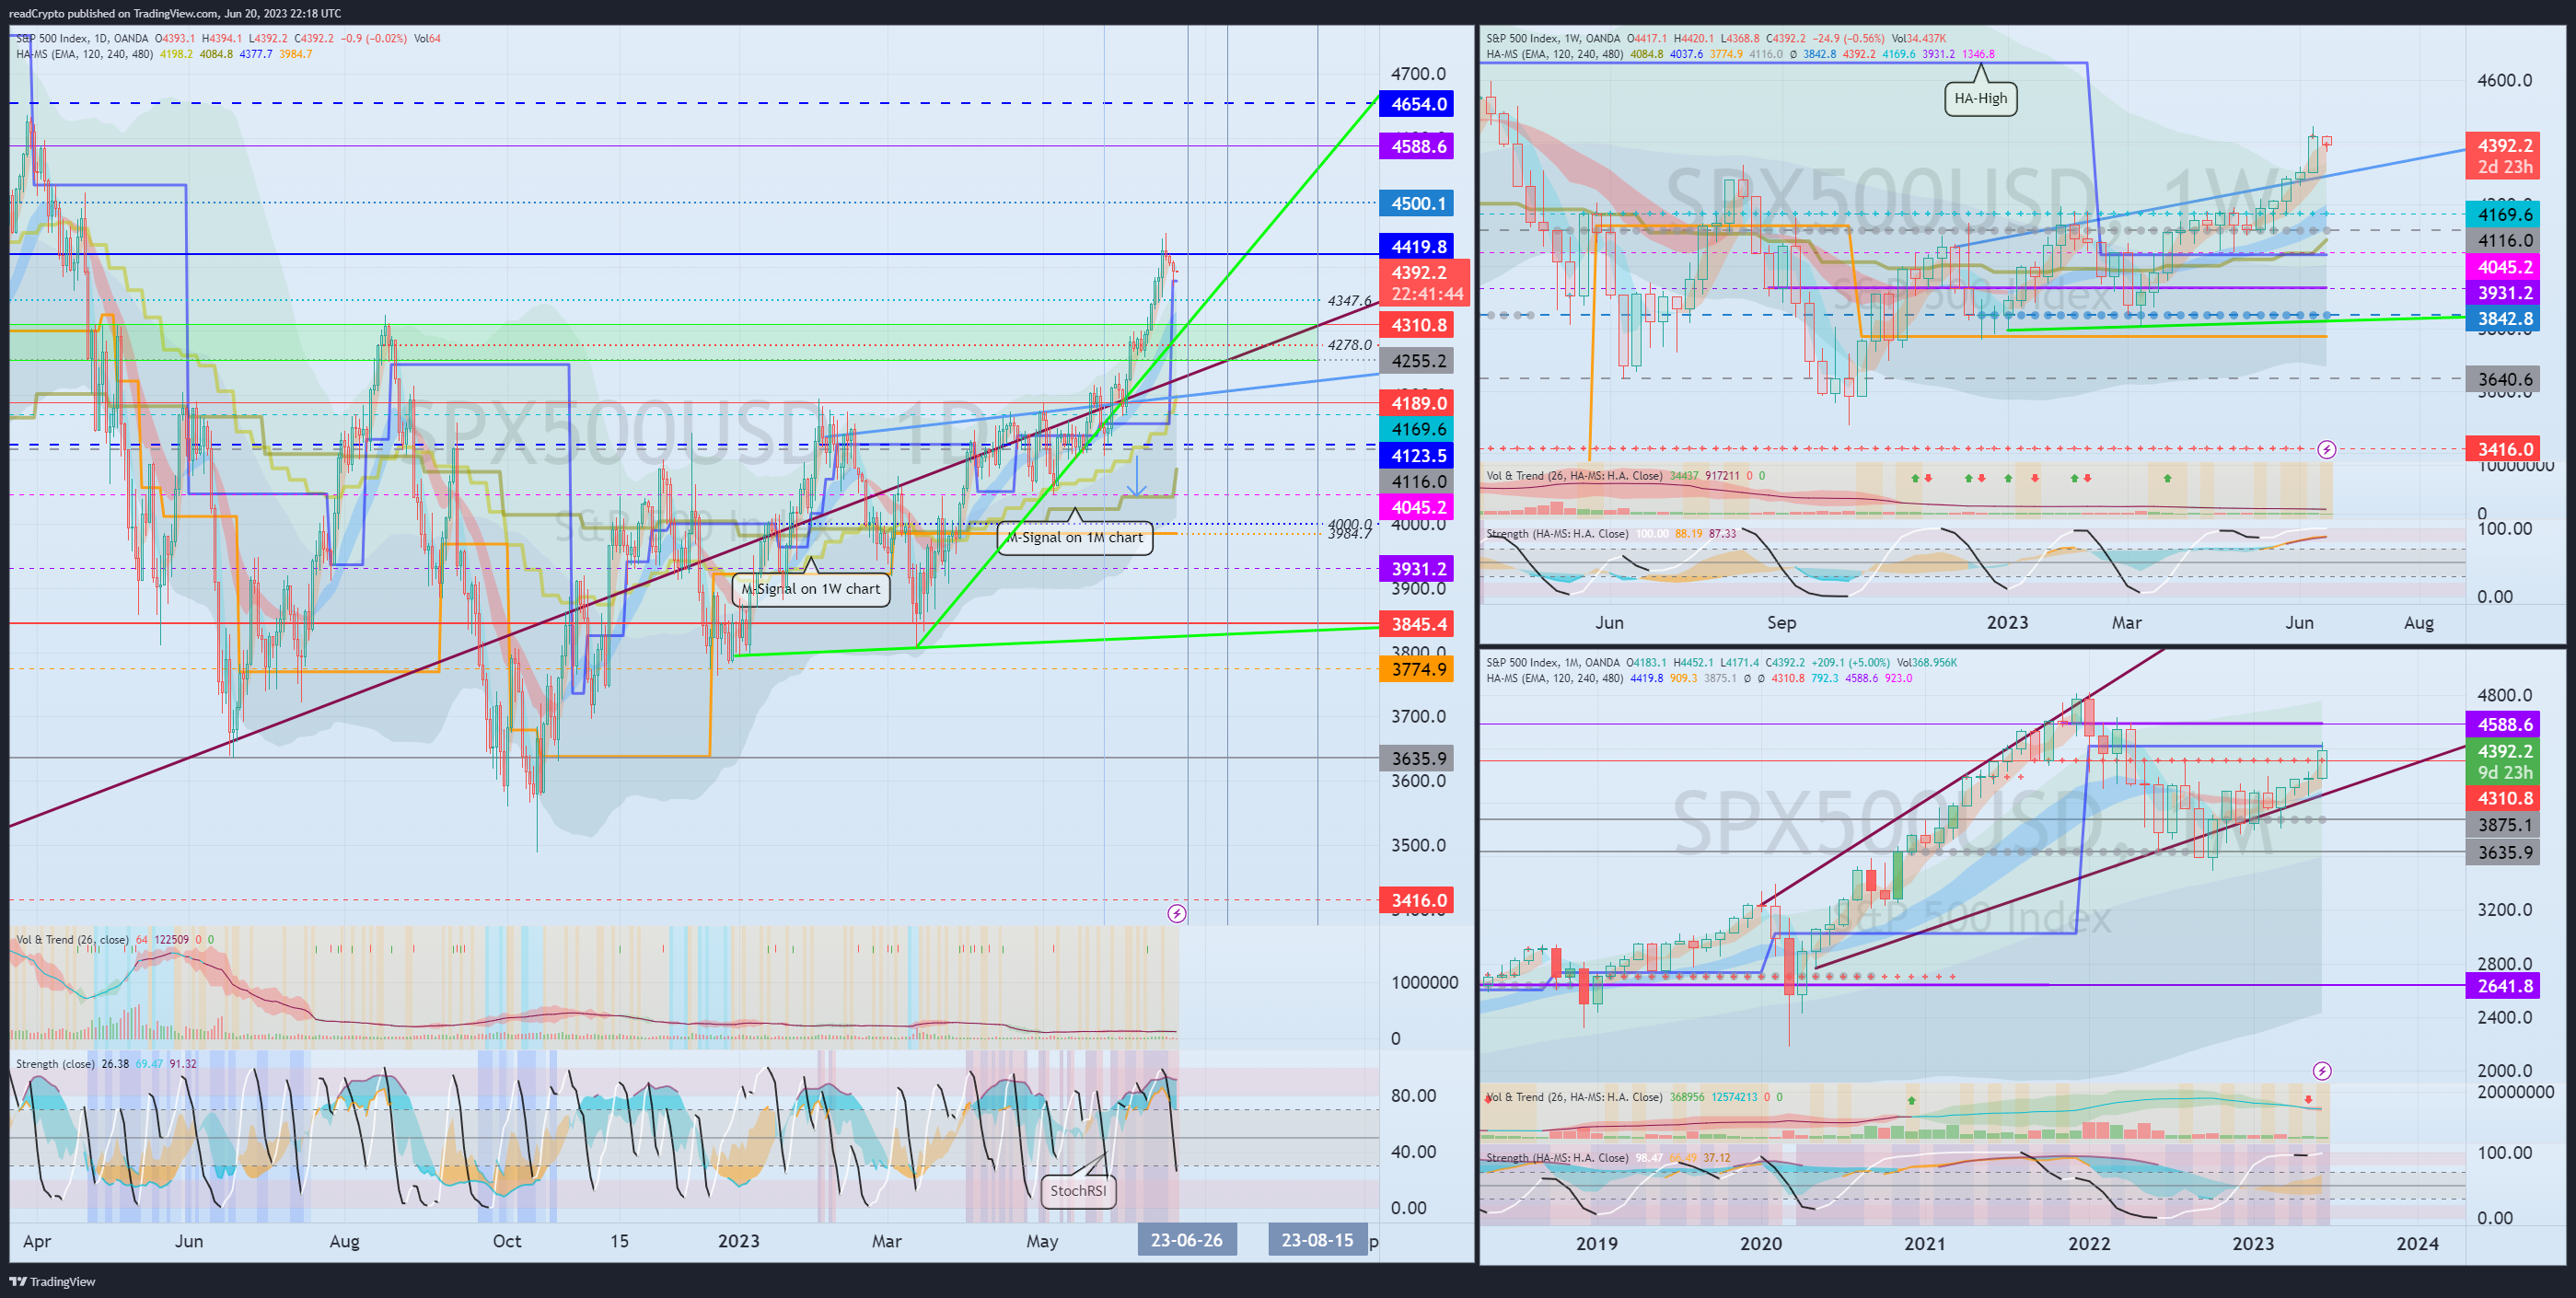Image resolution: width=2576 pixels, height=1298 pixels.
Task: Click the 23-08-15 date marker
Action: tap(1317, 1240)
